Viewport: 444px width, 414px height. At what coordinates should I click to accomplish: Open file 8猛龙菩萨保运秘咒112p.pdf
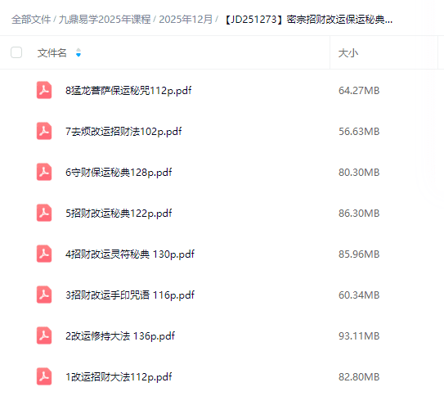pos(128,90)
